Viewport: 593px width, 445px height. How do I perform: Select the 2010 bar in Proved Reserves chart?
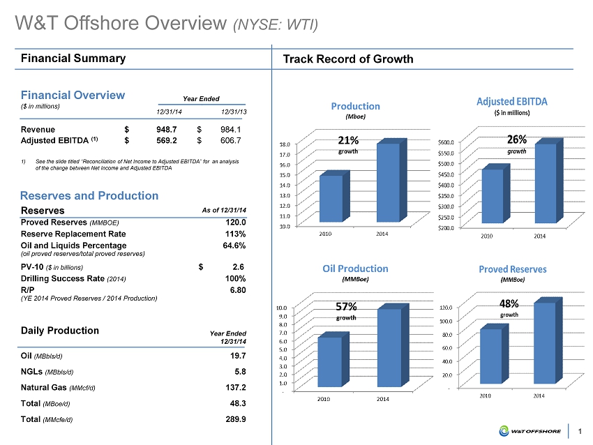[490, 356]
